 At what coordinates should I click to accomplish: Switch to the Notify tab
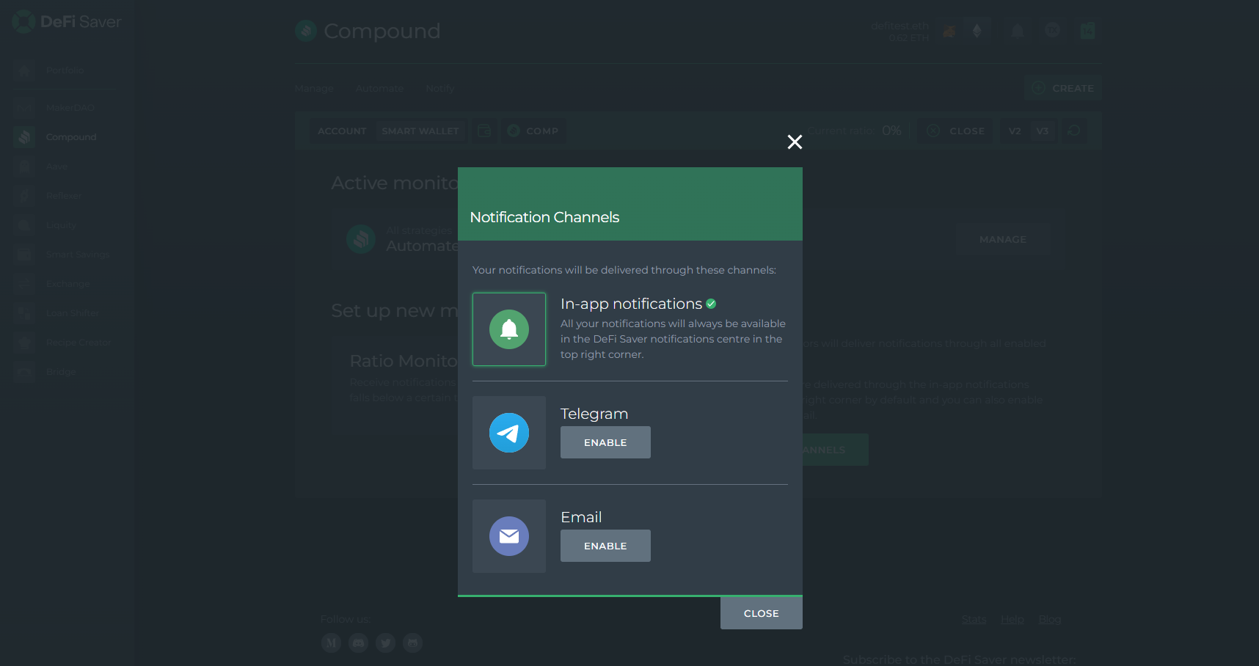440,88
